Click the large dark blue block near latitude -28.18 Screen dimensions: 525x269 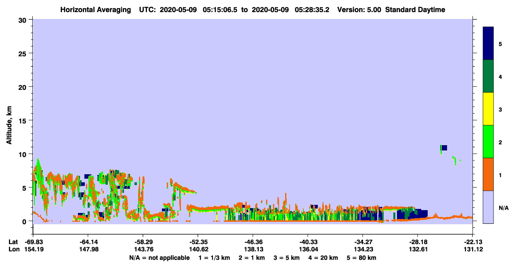412,214
